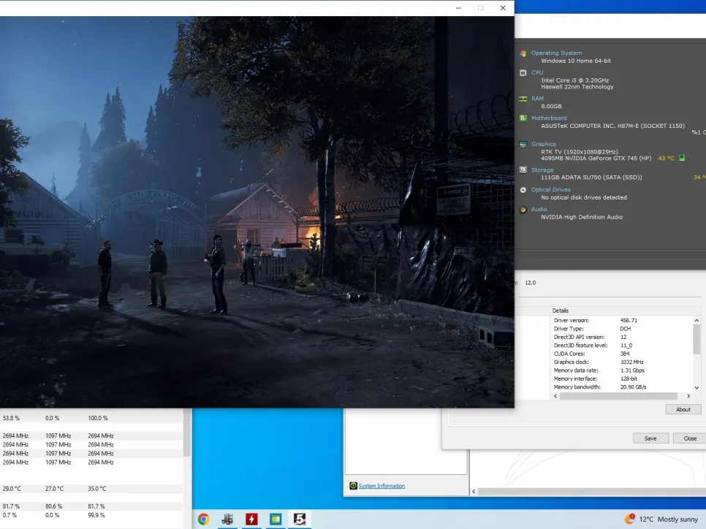Screen dimensions: 706x529
Task: Select the Memory bandwidth row
Action: click(x=621, y=387)
